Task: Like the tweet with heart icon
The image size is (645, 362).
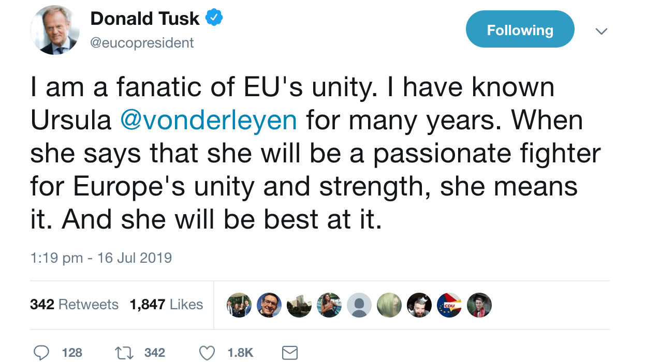Action: [207, 353]
